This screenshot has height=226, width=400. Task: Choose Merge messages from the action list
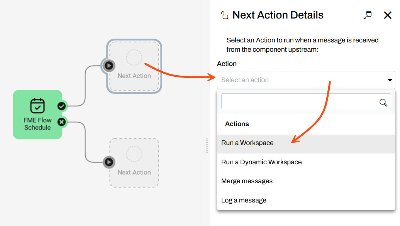click(246, 181)
